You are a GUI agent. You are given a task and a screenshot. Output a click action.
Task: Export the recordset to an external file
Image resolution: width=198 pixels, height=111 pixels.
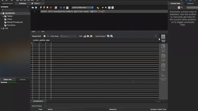click(x=108, y=36)
